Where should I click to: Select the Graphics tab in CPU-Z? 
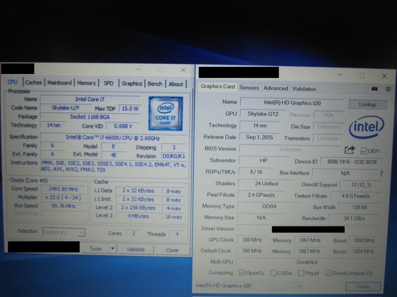click(132, 84)
